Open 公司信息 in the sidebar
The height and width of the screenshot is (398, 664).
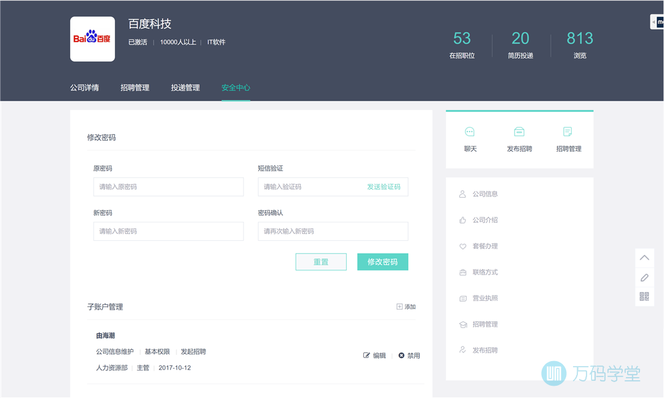485,194
